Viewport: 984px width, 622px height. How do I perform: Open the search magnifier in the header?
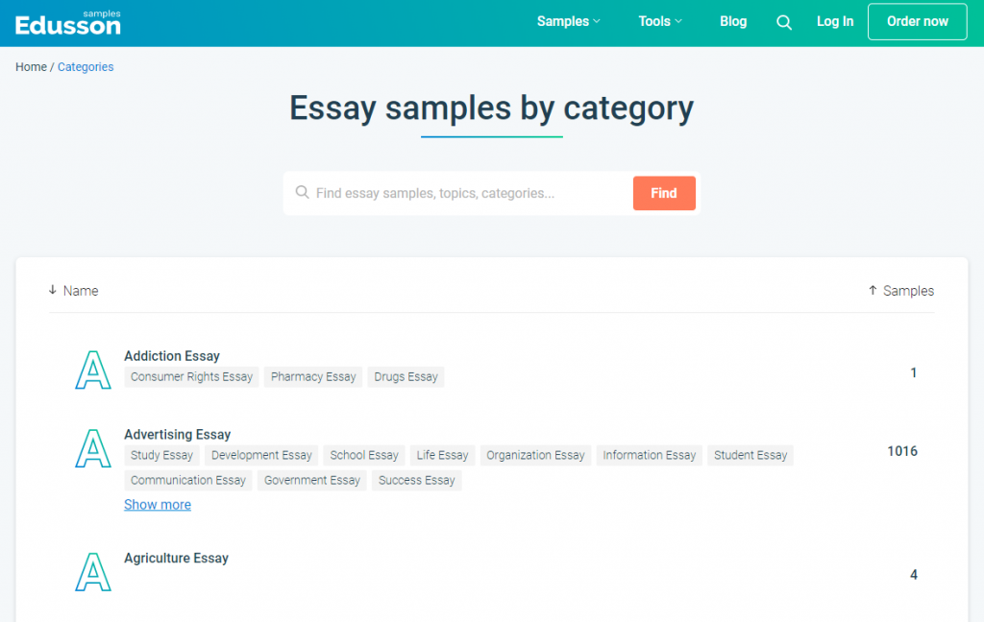784,23
